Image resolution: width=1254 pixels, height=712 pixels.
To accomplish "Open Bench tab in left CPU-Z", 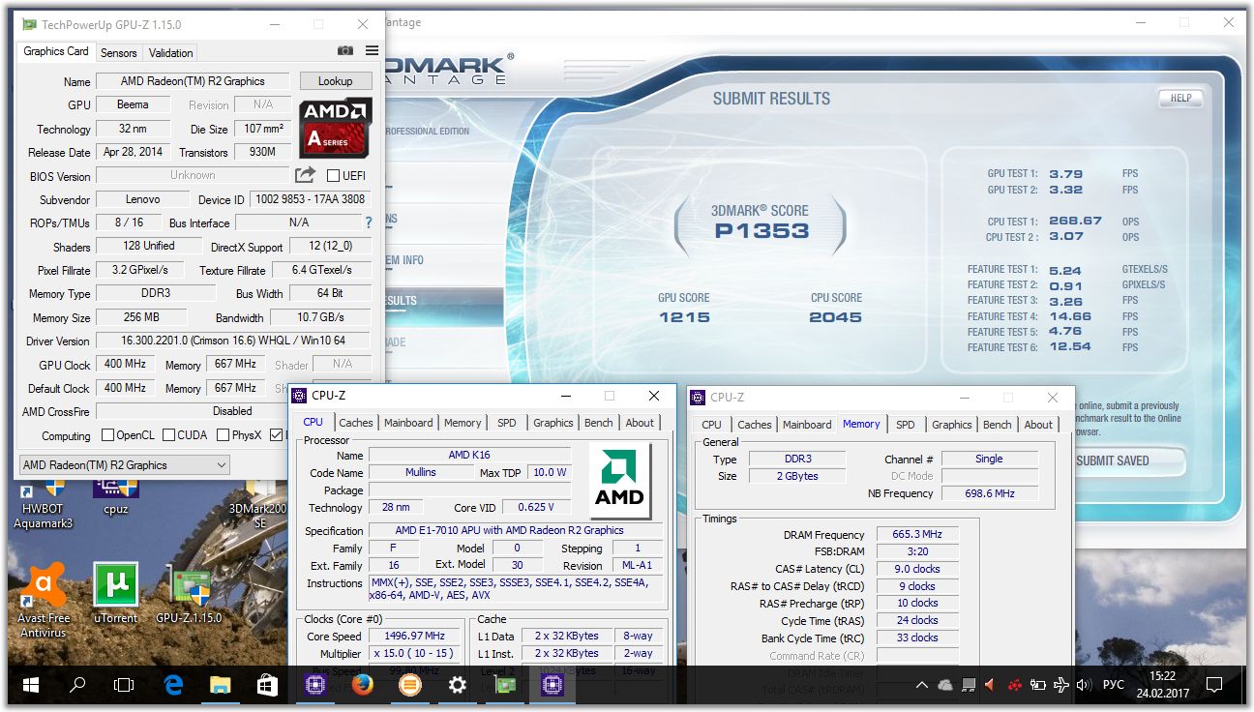I will pyautogui.click(x=599, y=423).
